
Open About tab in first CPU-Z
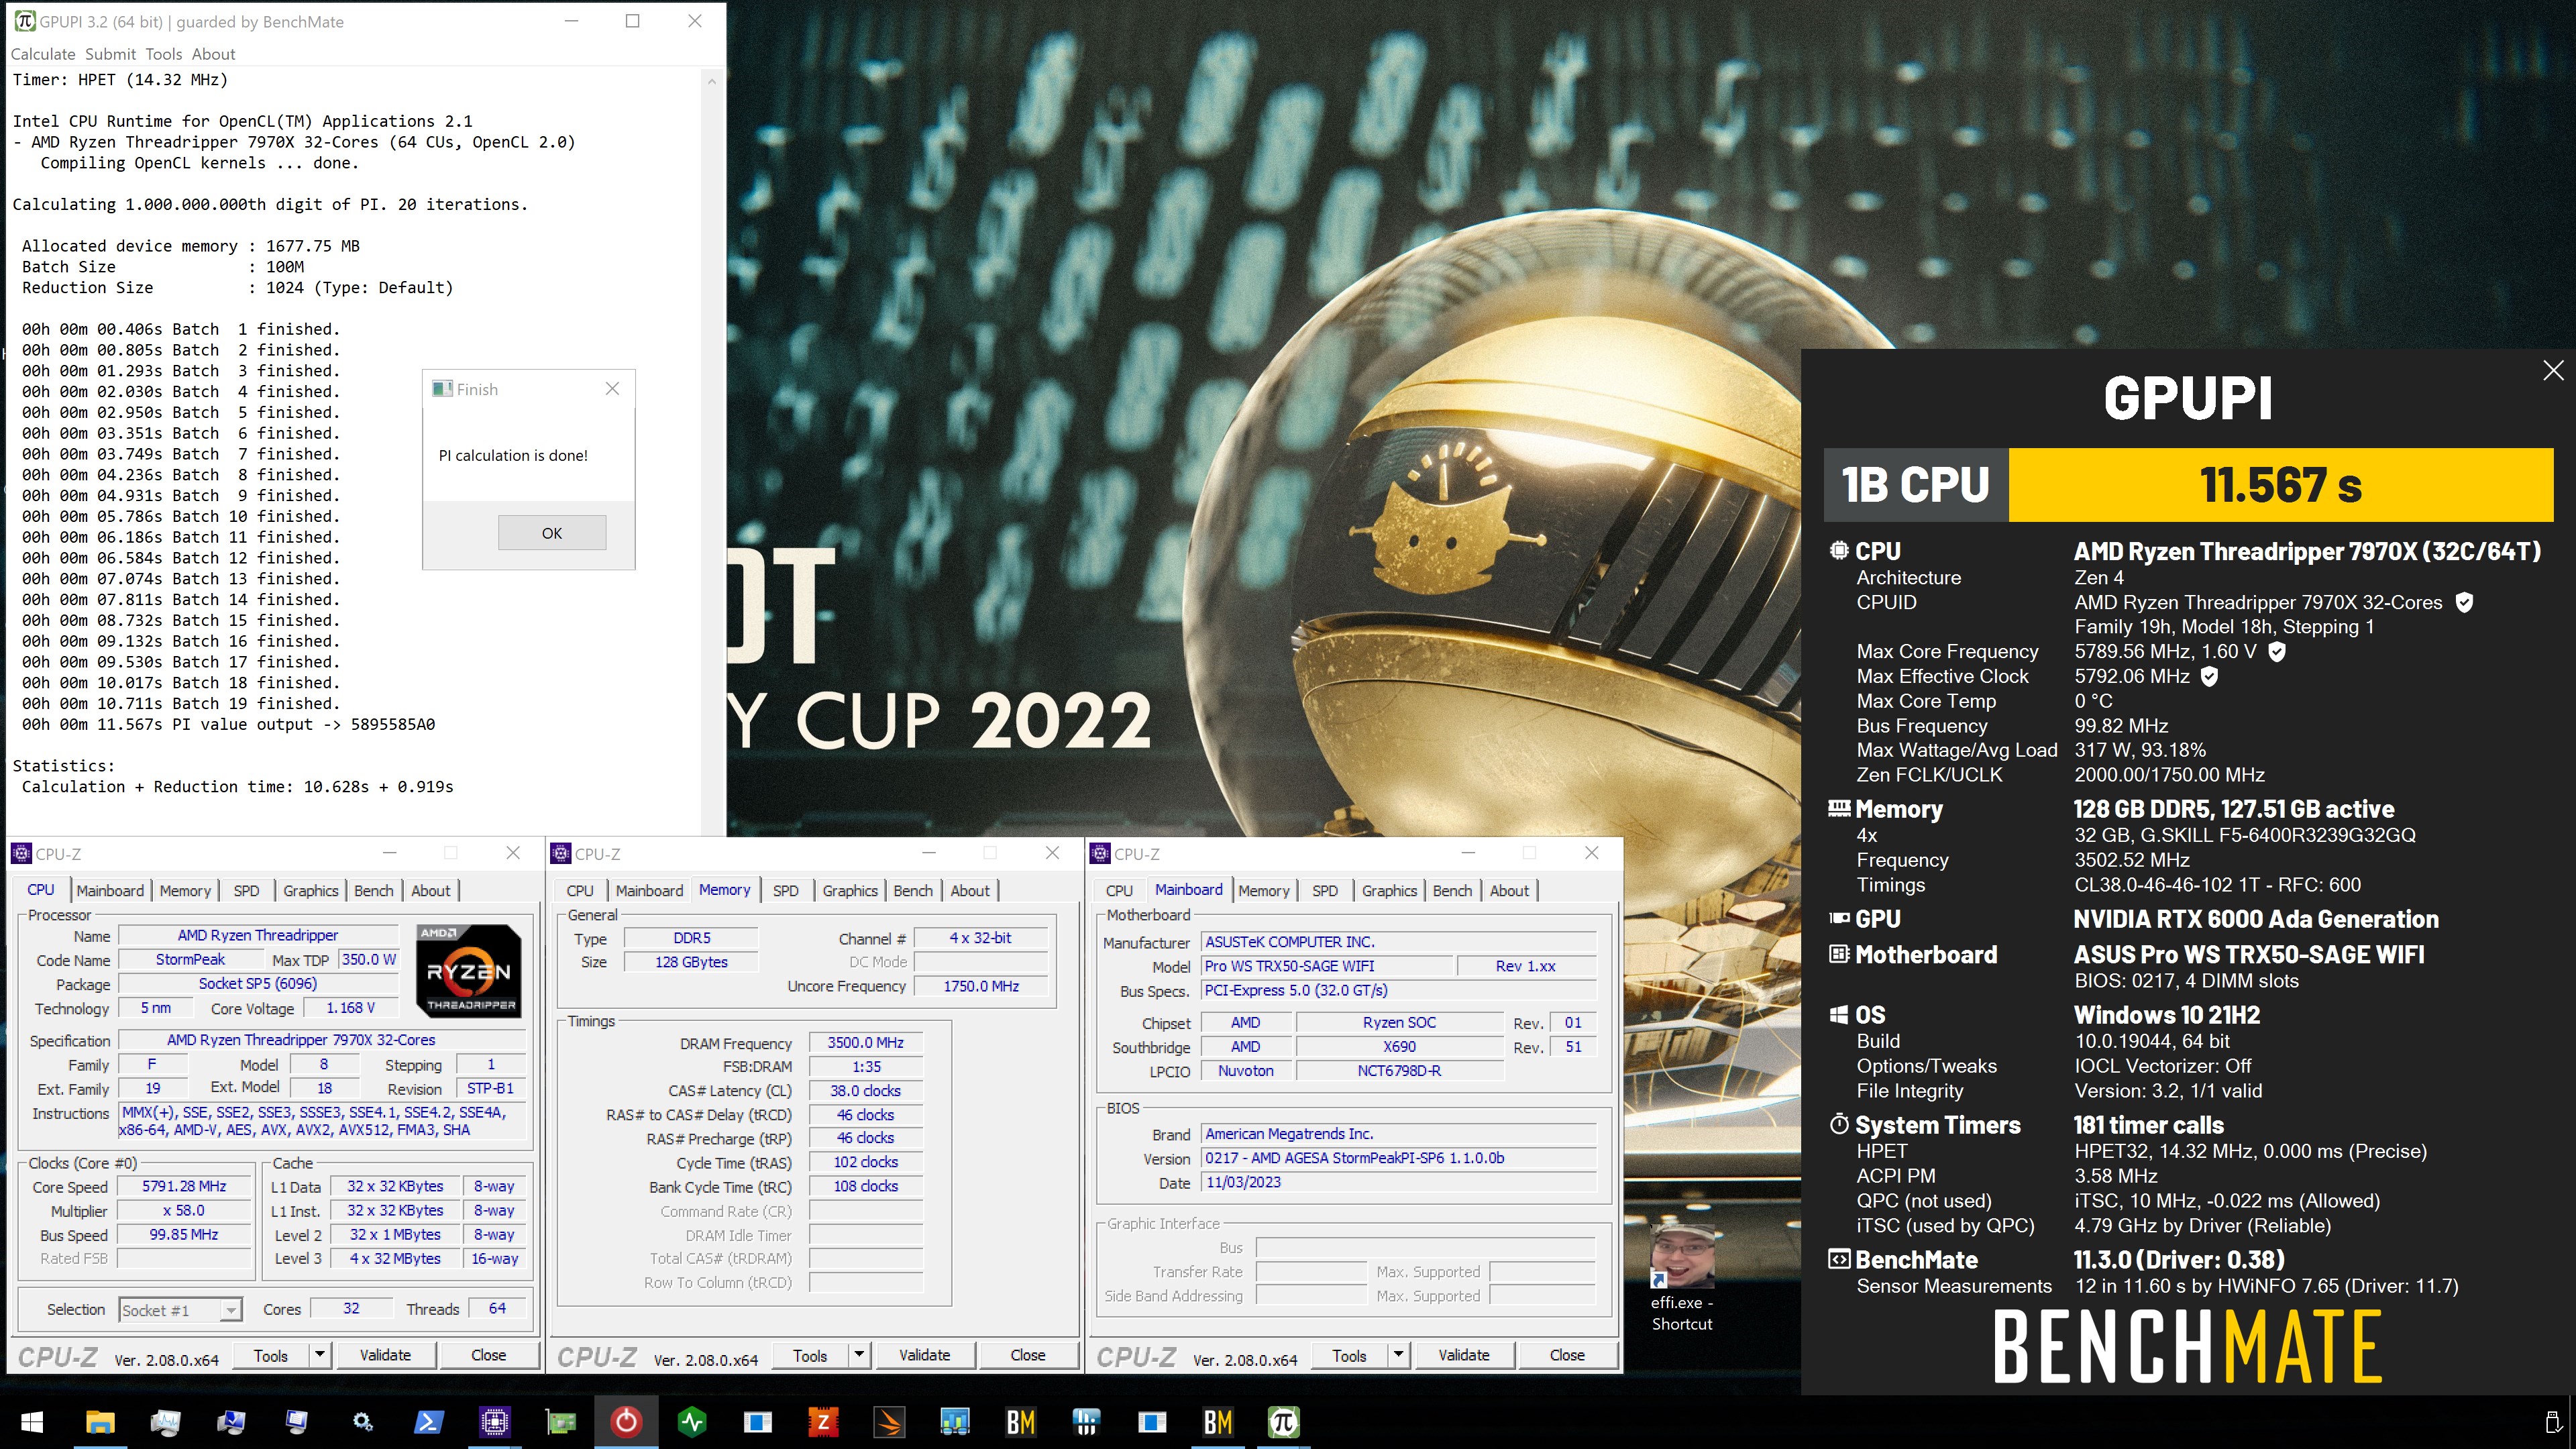pyautogui.click(x=431, y=890)
